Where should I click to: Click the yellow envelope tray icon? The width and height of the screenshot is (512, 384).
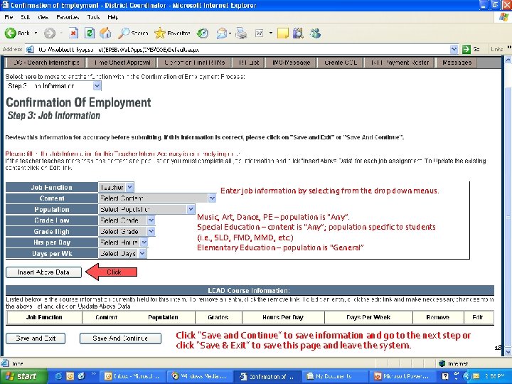click(476, 376)
